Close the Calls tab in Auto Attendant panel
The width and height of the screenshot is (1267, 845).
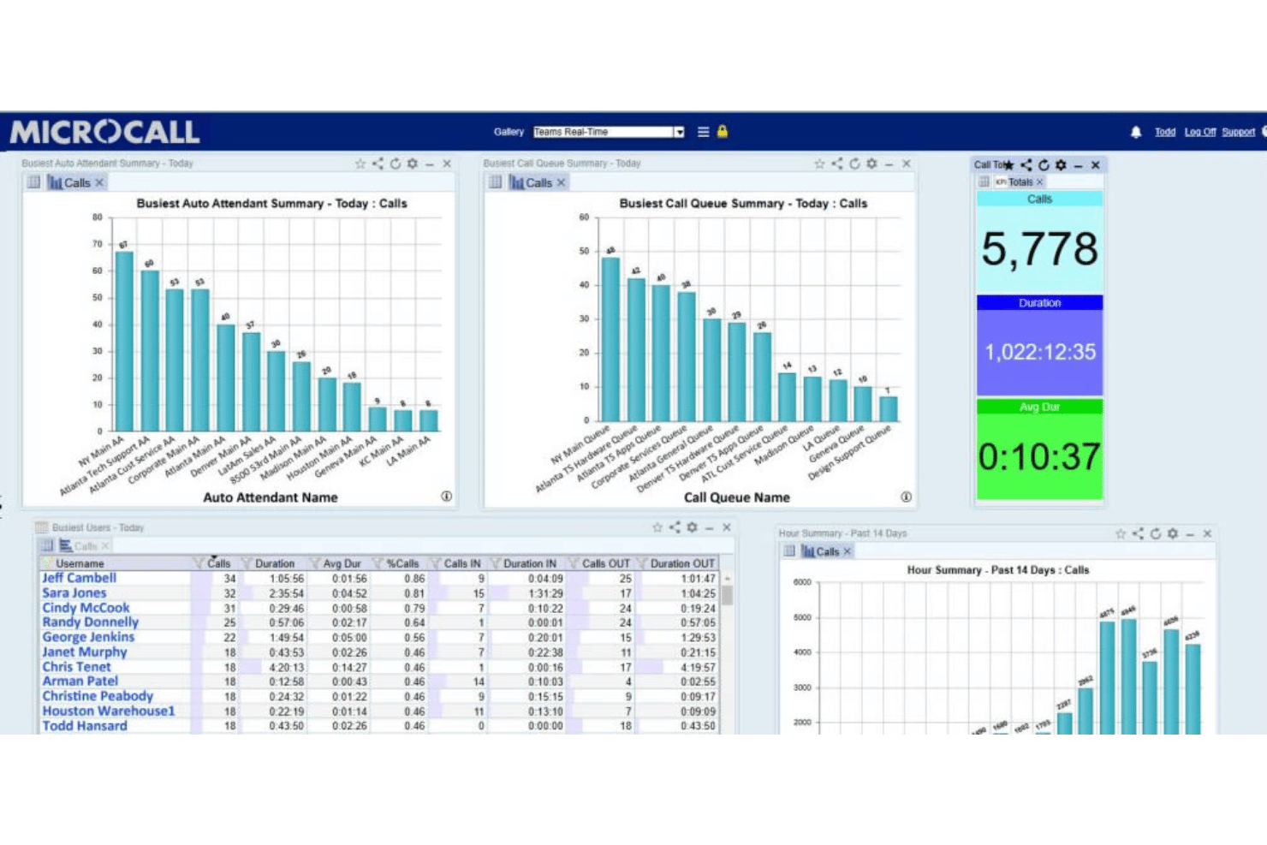(99, 182)
